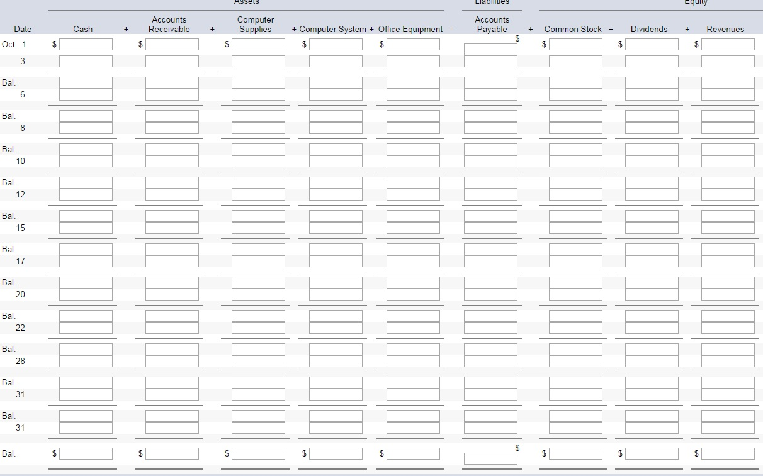Select the Office Equipment field in row 28
The height and width of the screenshot is (476, 763).
click(413, 361)
